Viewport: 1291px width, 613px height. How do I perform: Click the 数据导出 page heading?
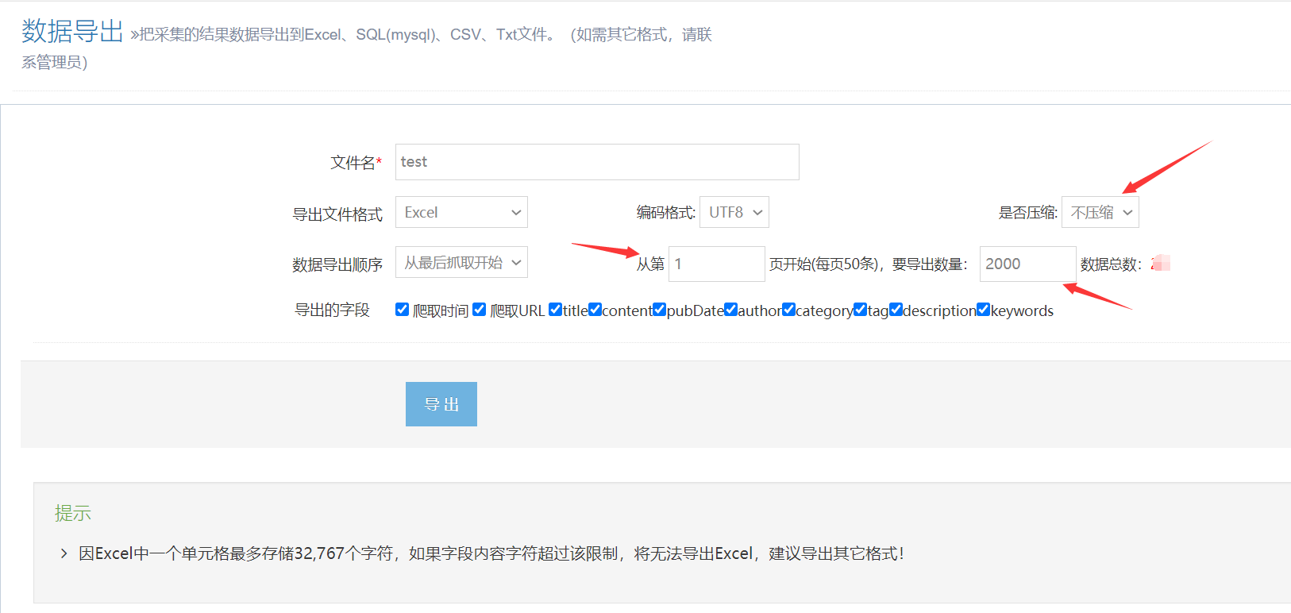pyautogui.click(x=72, y=31)
